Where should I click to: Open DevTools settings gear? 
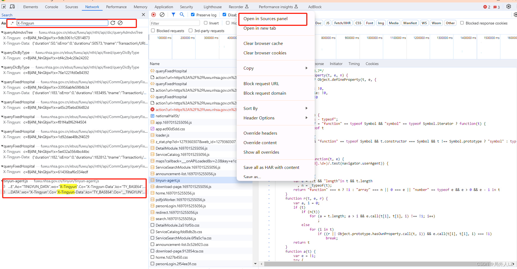pyautogui.click(x=509, y=7)
